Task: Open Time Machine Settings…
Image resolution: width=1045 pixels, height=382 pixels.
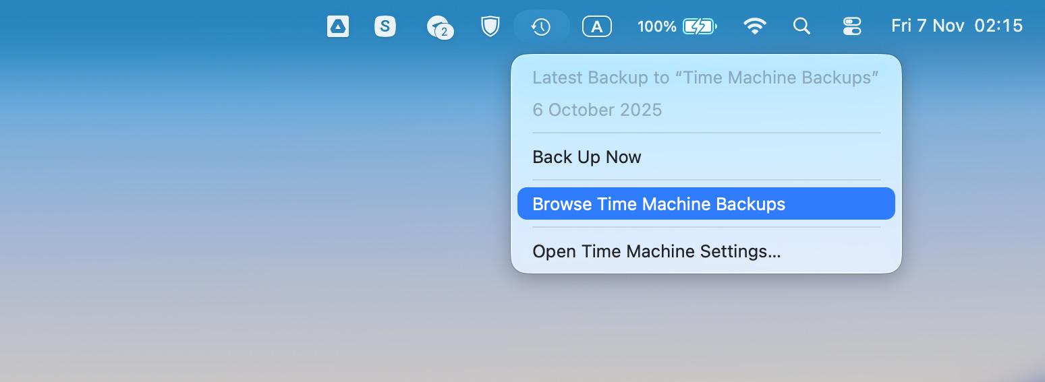Action: [706, 251]
